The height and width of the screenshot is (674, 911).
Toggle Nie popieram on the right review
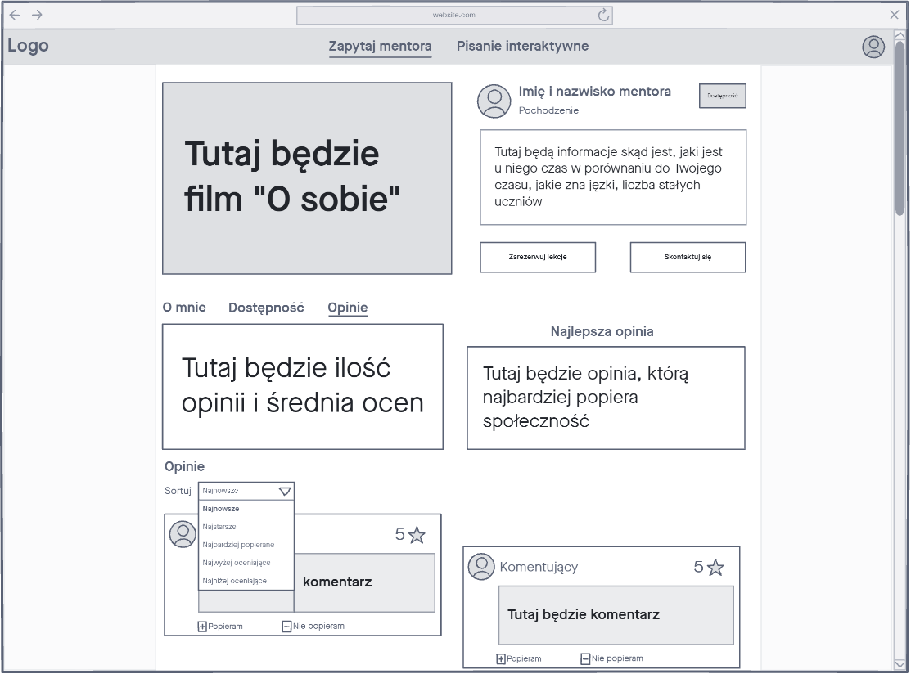(611, 658)
